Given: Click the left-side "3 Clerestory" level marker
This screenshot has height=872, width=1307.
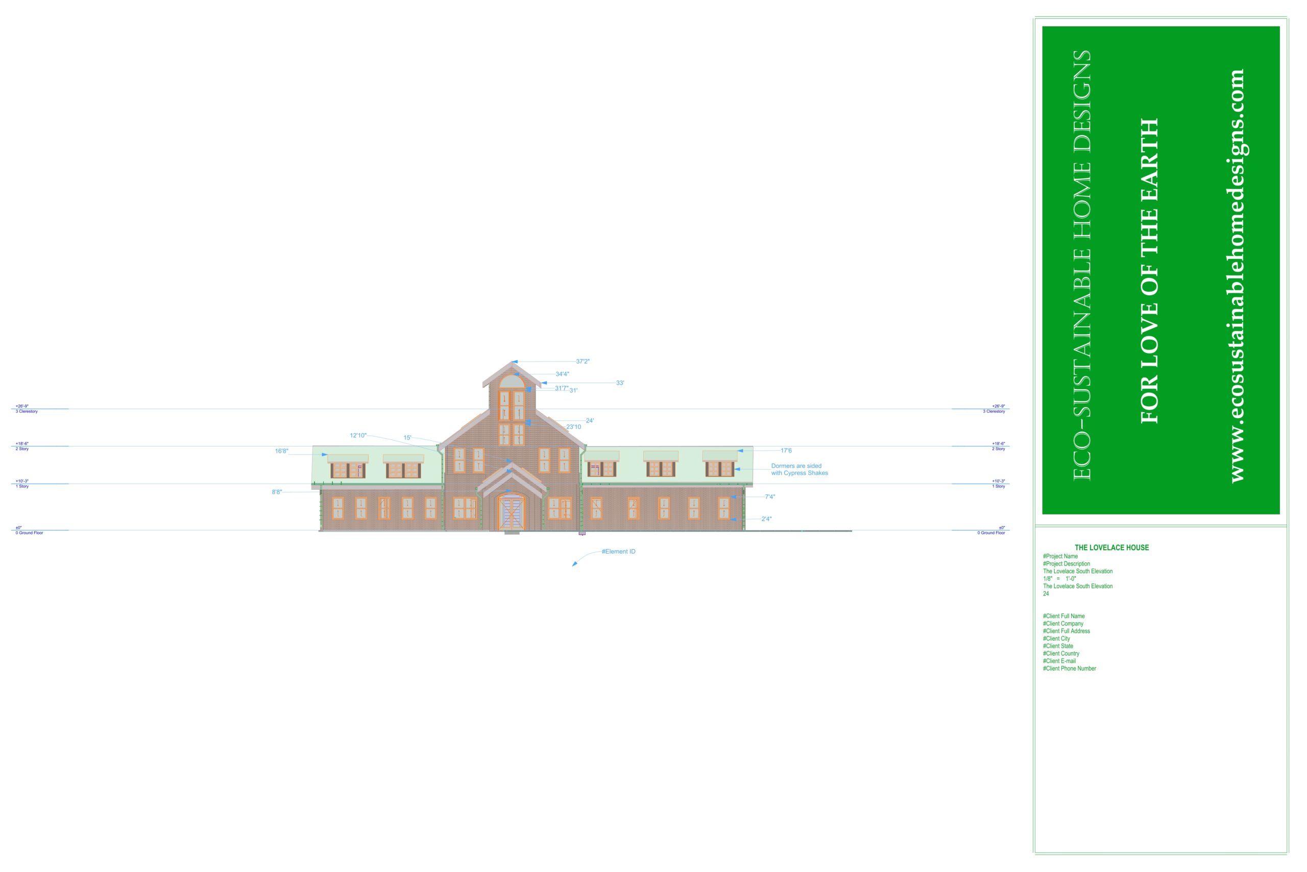Looking at the screenshot, I should (x=27, y=412).
